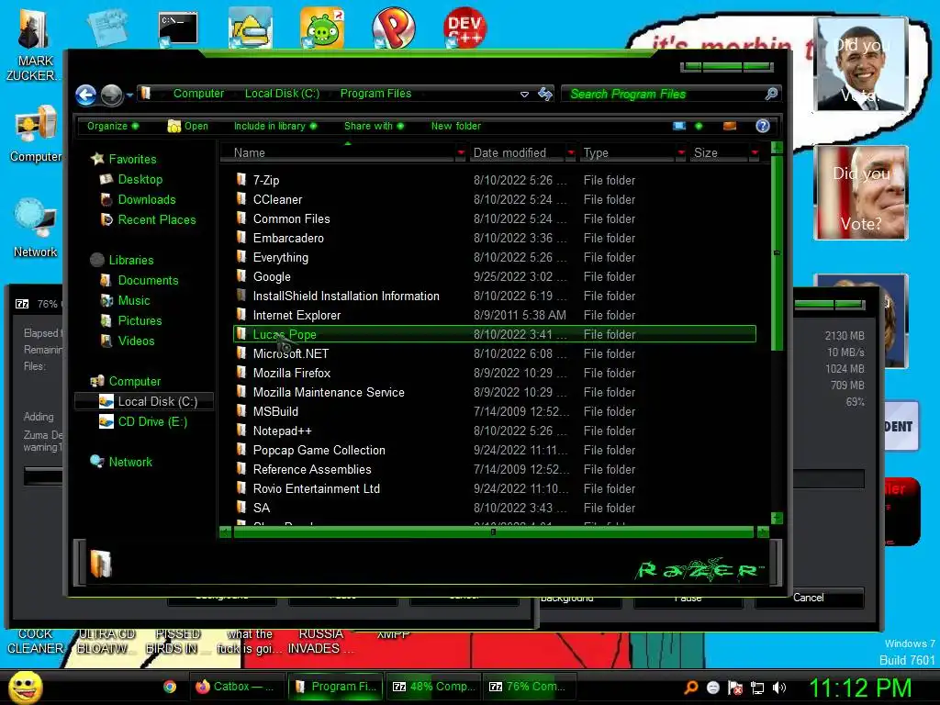The image size is (940, 705).
Task: Open the PopCap P desktop icon
Action: coord(393,28)
